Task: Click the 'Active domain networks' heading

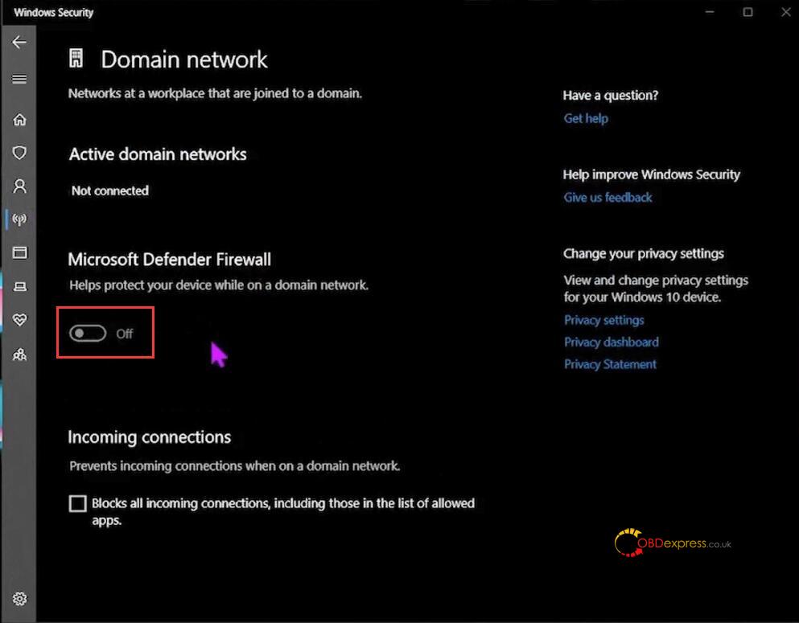Action: coord(158,154)
